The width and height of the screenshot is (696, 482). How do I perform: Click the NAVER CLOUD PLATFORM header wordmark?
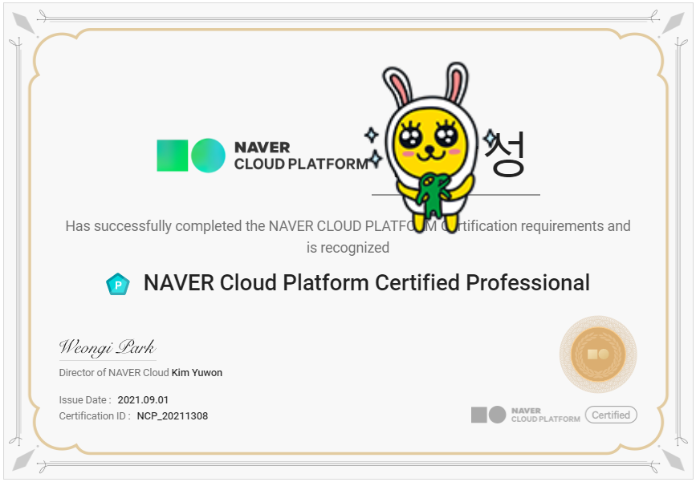[x=301, y=156]
